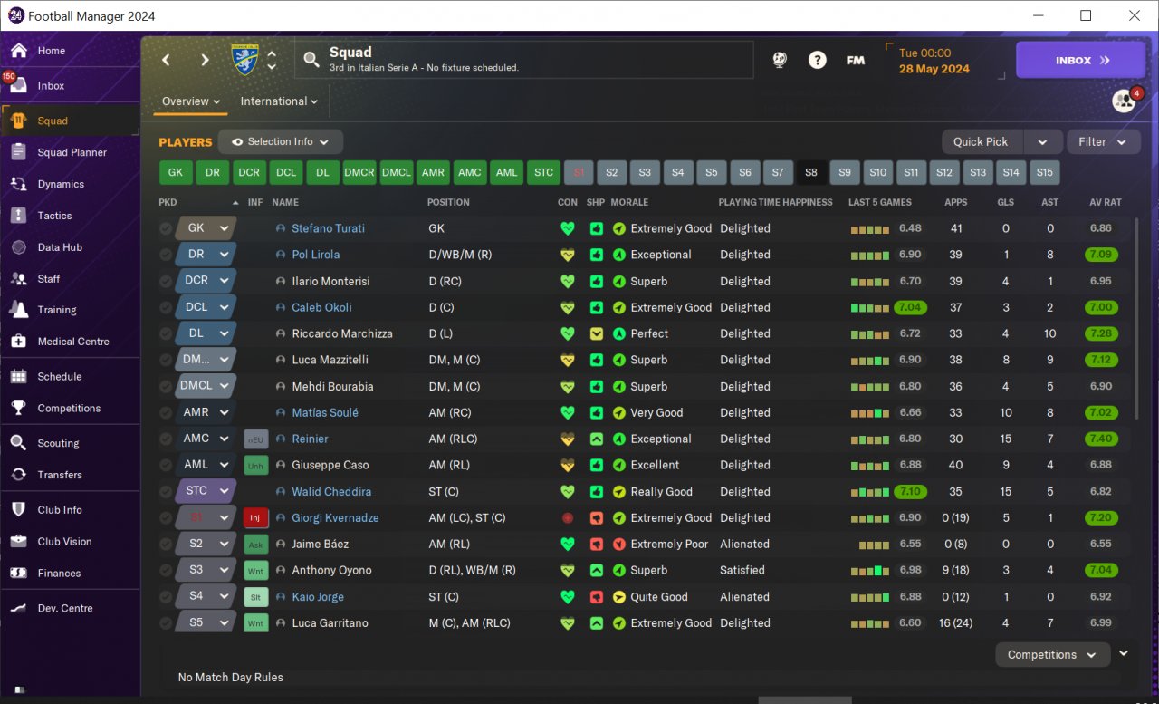Open the Staff sidebar icon
This screenshot has width=1159, height=704.
click(x=18, y=279)
